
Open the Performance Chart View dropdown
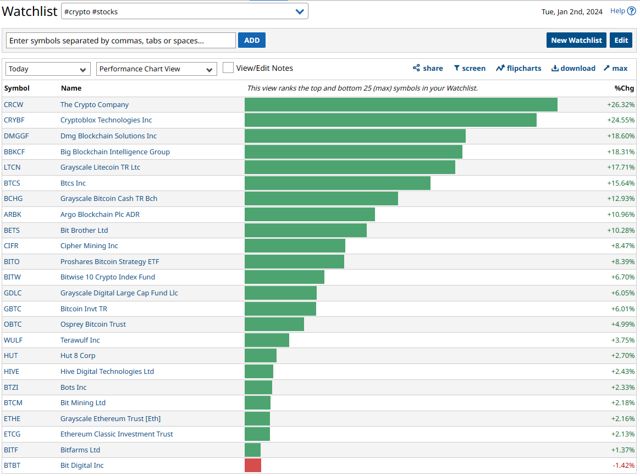point(156,69)
